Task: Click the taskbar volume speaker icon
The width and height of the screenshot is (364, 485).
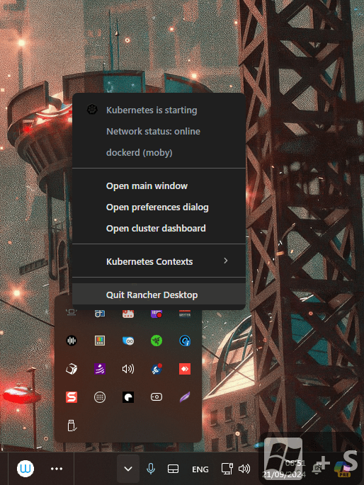Action: click(244, 469)
